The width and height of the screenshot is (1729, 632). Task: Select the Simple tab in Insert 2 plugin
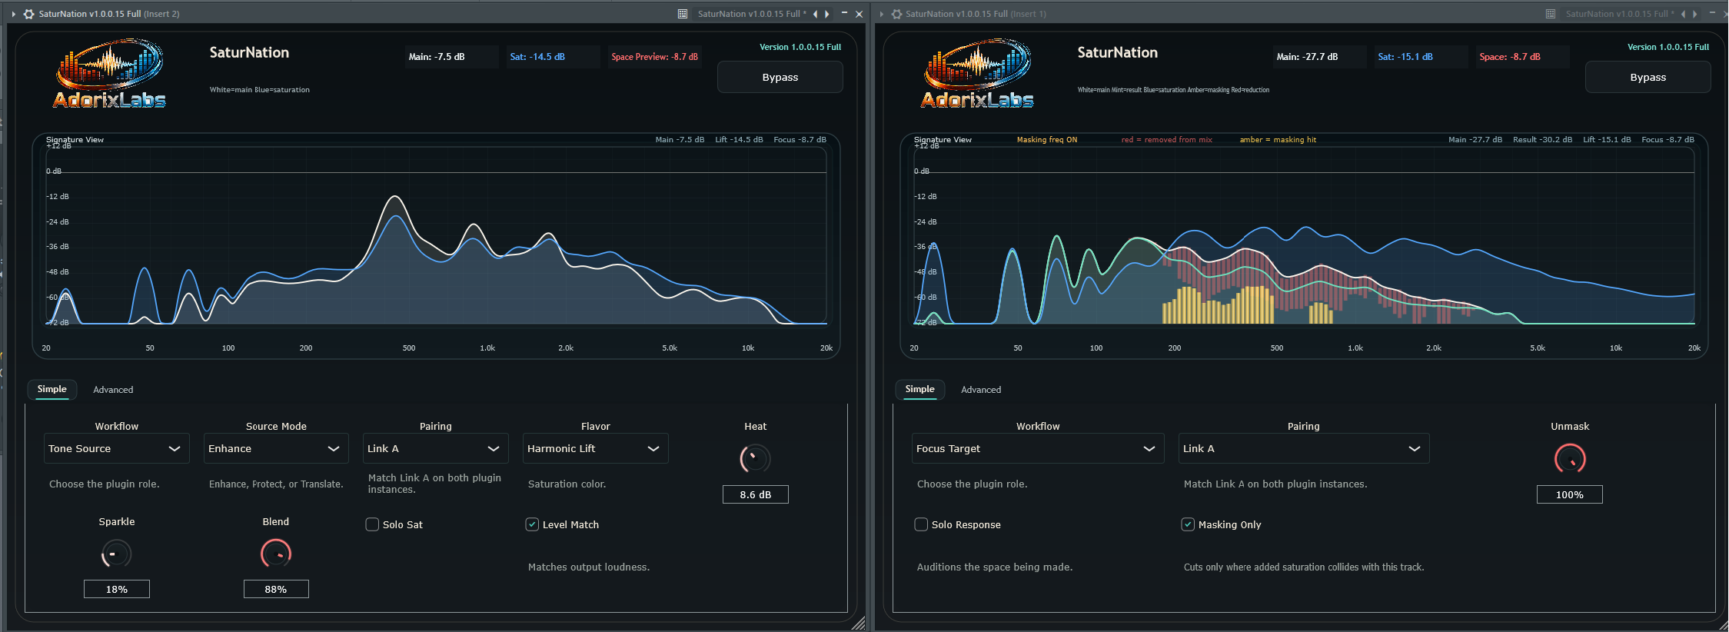coord(52,389)
